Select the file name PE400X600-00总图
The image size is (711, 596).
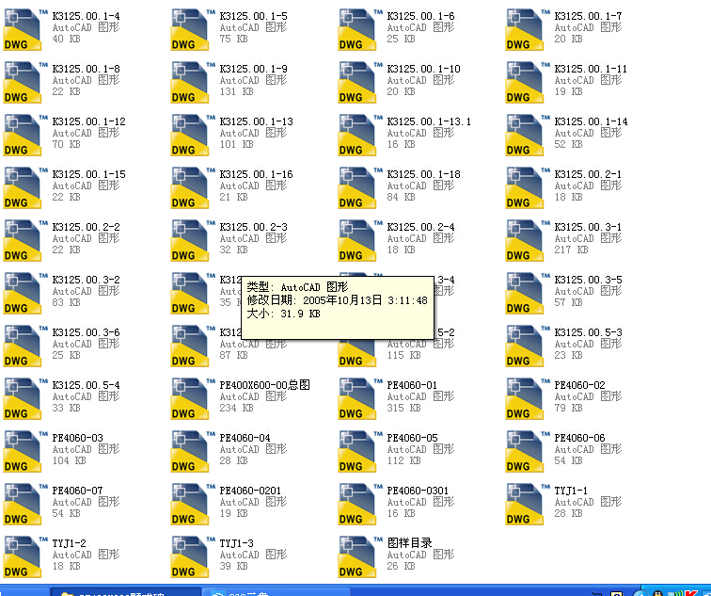coord(265,385)
